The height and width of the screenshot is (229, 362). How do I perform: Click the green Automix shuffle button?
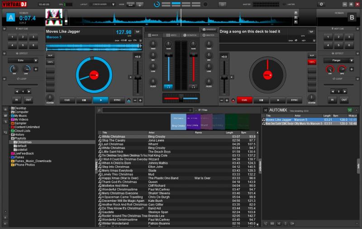(x=350, y=110)
